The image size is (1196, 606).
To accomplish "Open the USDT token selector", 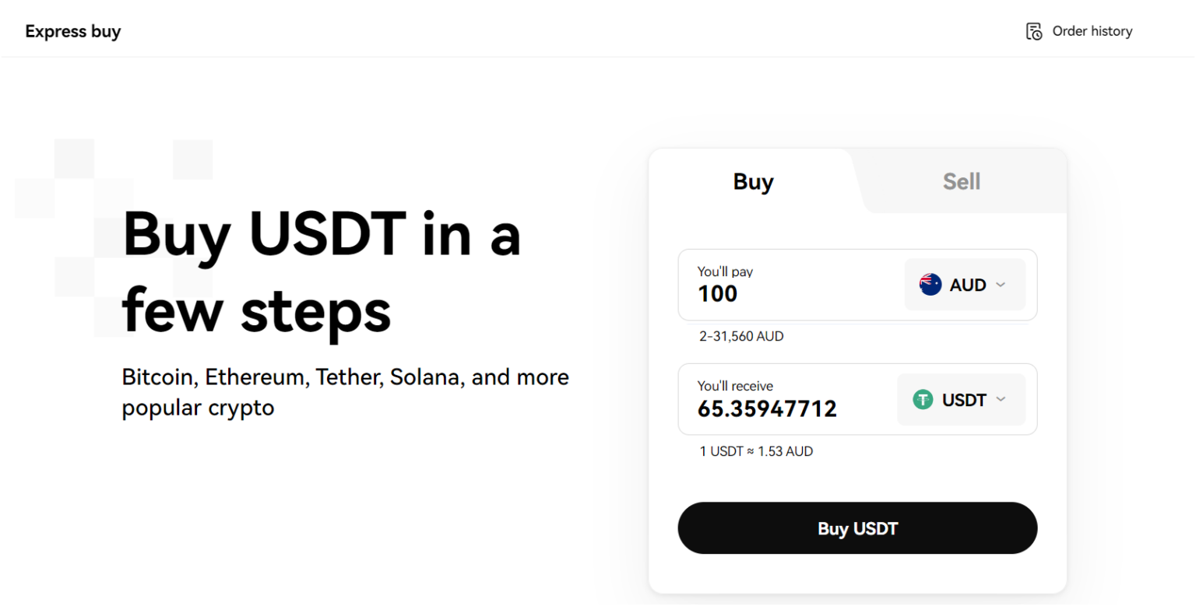I will click(961, 400).
